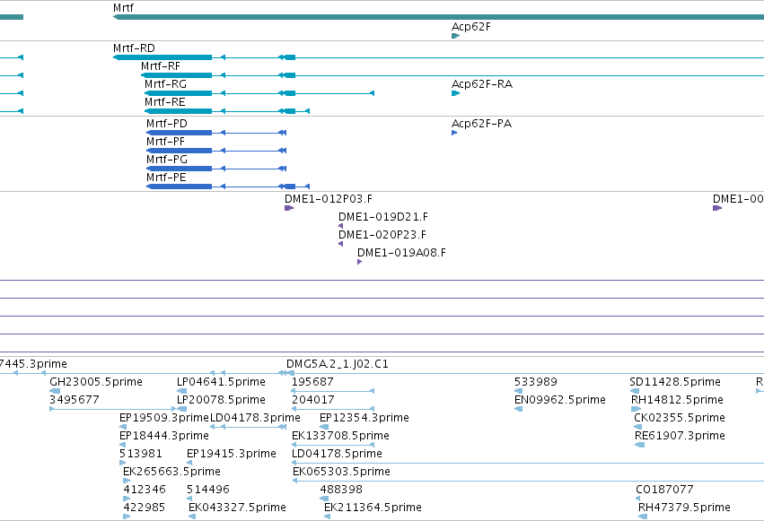The image size is (764, 521).
Task: Select the Mrtf gene span bar
Action: (438, 17)
